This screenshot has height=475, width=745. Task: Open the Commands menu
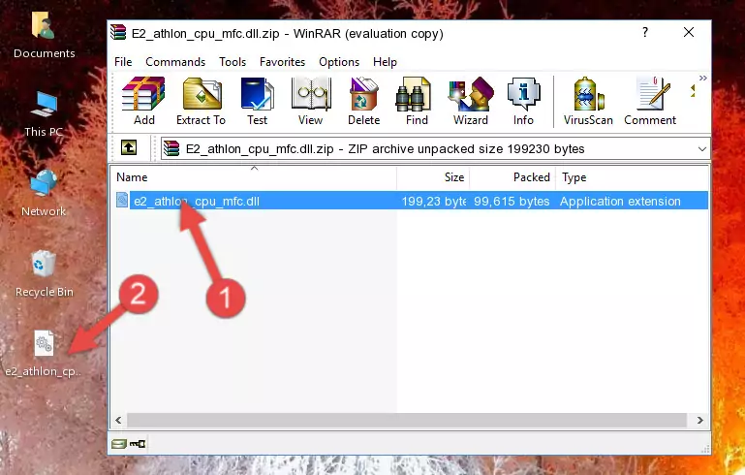tap(175, 62)
